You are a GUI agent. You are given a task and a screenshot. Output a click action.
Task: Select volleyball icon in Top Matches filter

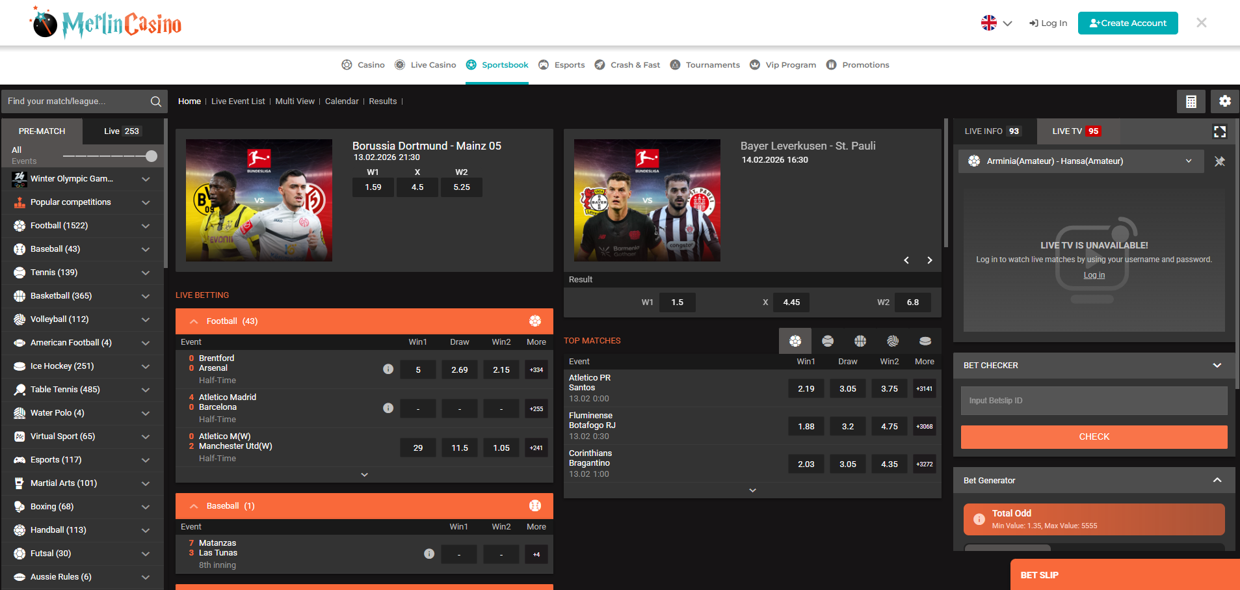pyautogui.click(x=893, y=341)
